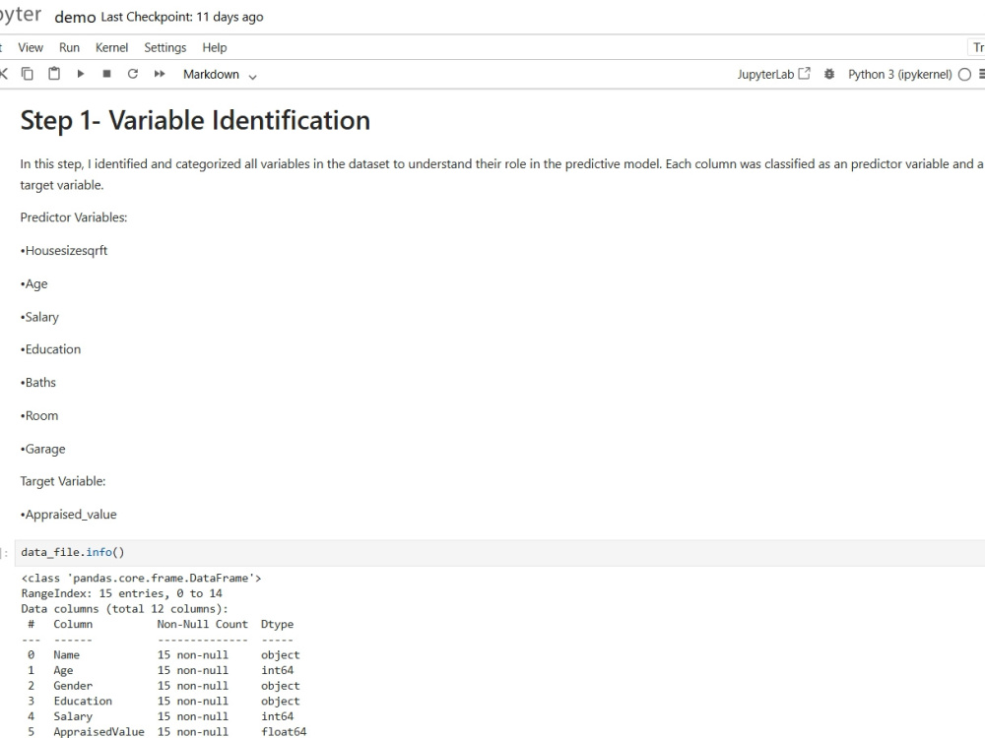Click the Education bullet line
985x738 pixels.
(x=50, y=349)
